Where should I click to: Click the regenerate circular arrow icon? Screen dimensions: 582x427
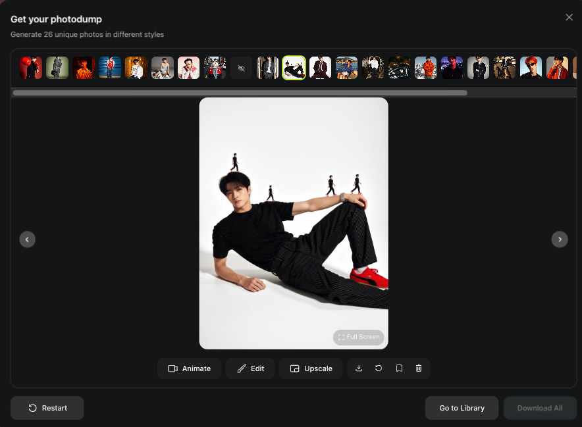coord(379,368)
